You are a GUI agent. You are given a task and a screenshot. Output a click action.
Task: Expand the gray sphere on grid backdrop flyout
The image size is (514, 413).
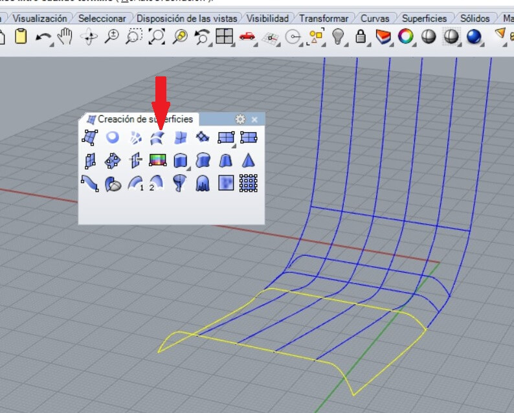tap(460, 45)
